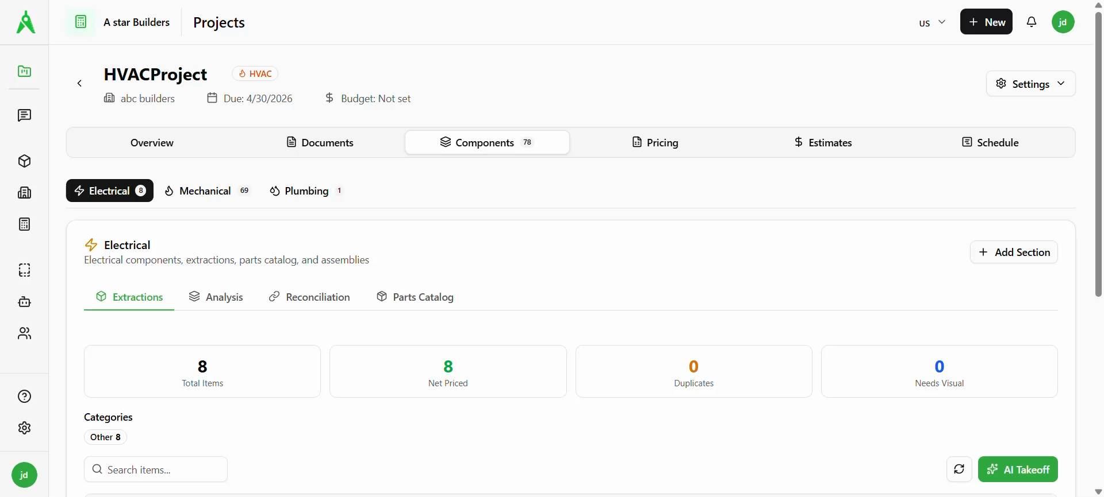Image resolution: width=1104 pixels, height=497 pixels.
Task: Expand the Settings dropdown
Action: tap(1030, 84)
